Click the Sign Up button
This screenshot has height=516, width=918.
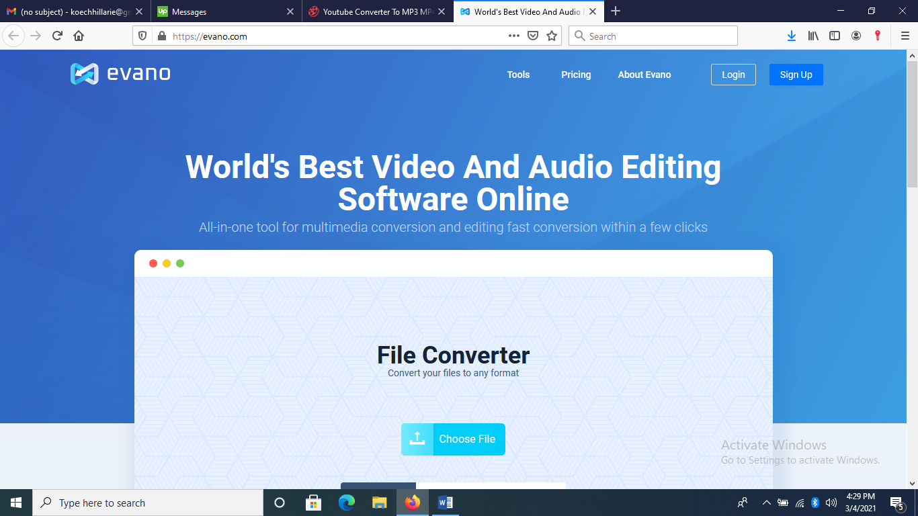click(x=796, y=75)
